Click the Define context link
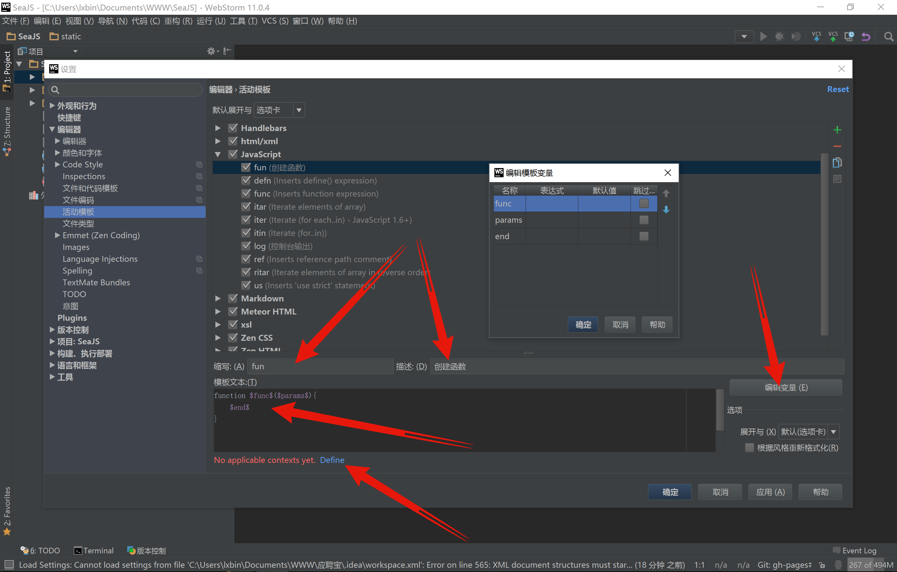The image size is (897, 572). coord(332,460)
